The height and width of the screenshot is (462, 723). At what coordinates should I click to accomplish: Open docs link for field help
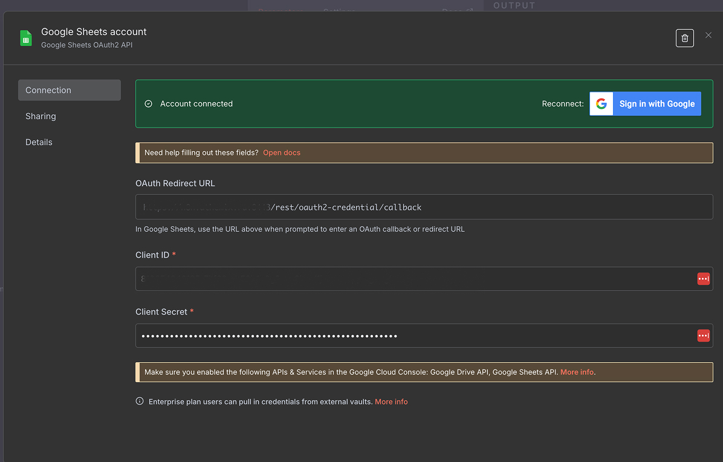coord(282,152)
